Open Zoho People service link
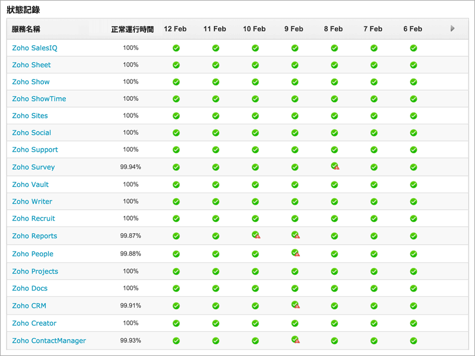 [x=33, y=254]
